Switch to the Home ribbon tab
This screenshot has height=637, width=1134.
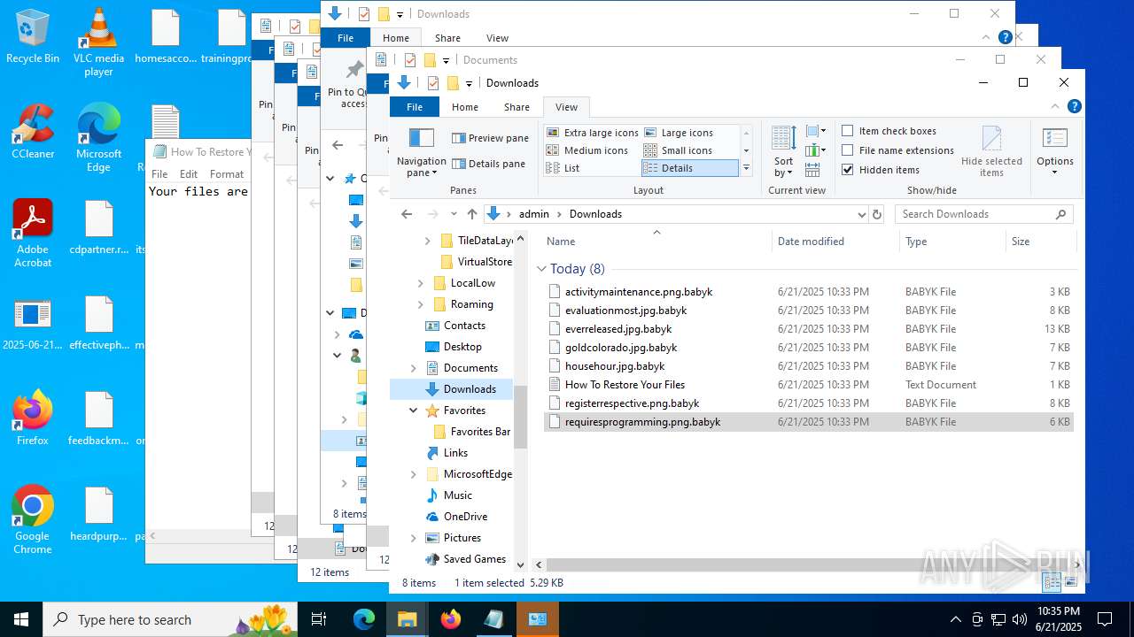point(465,107)
